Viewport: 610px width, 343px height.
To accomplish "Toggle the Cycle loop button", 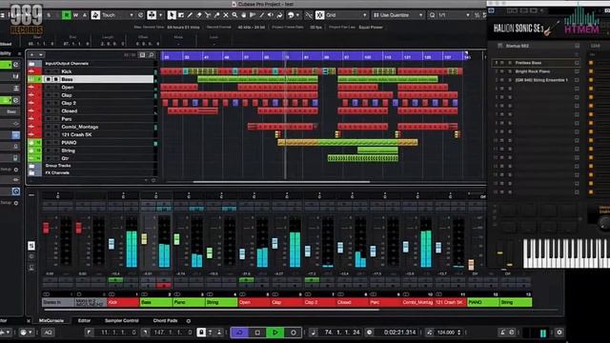I will [x=239, y=333].
